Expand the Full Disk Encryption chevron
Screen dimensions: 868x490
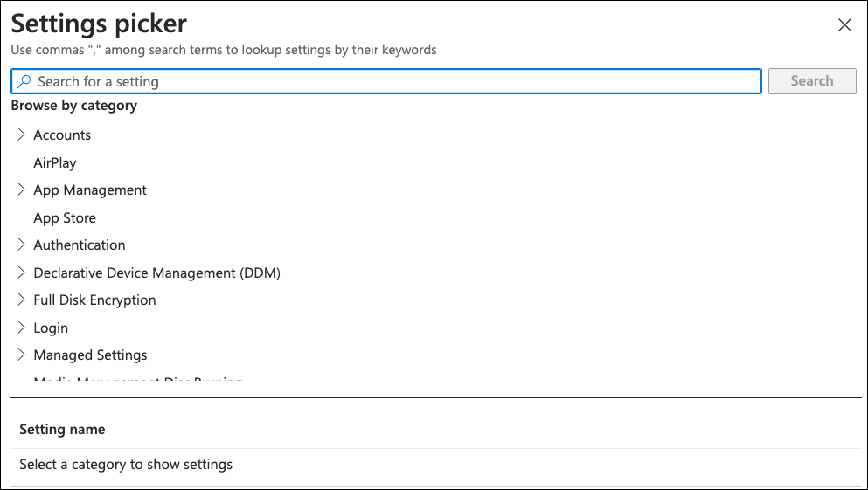click(22, 300)
